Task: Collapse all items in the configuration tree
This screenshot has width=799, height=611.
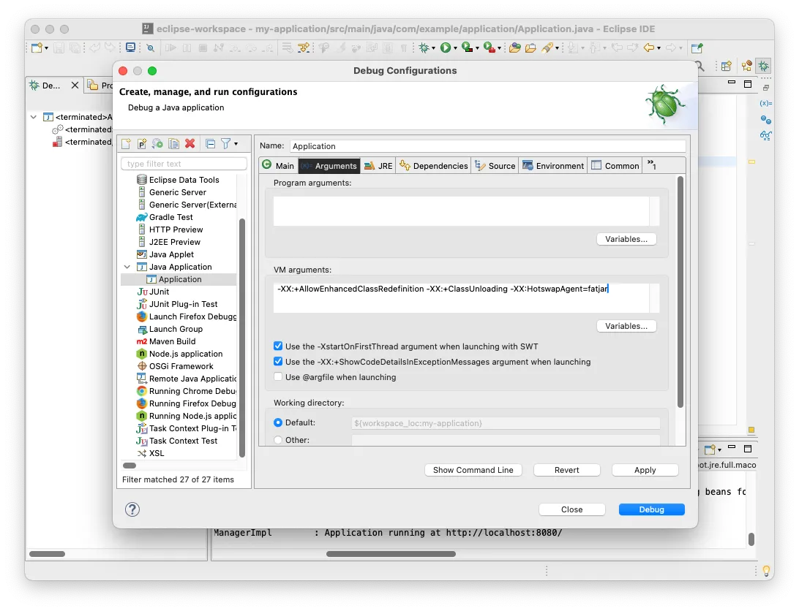Action: click(210, 143)
